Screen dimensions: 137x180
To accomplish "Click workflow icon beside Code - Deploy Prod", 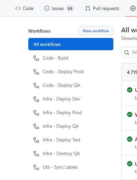I will (x=36, y=72).
